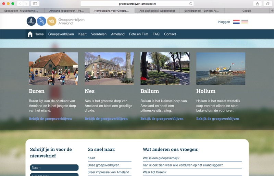Open Onze groepsverblijven quick link
The image size is (274, 176).
103,165
